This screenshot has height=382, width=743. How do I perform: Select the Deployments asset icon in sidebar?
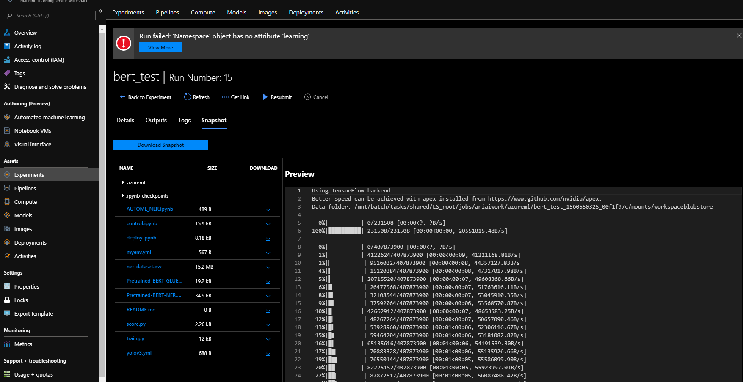point(7,242)
